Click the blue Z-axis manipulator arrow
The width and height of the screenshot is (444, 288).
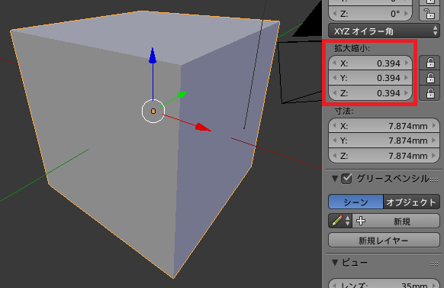pyautogui.click(x=153, y=55)
